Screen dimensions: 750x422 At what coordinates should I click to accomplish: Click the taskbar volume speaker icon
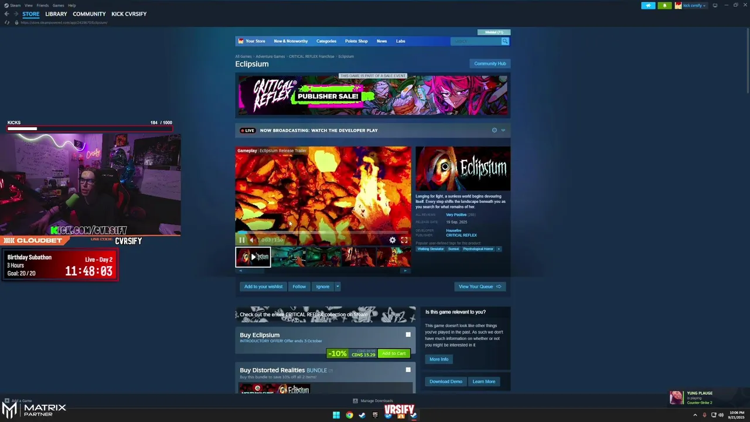721,415
